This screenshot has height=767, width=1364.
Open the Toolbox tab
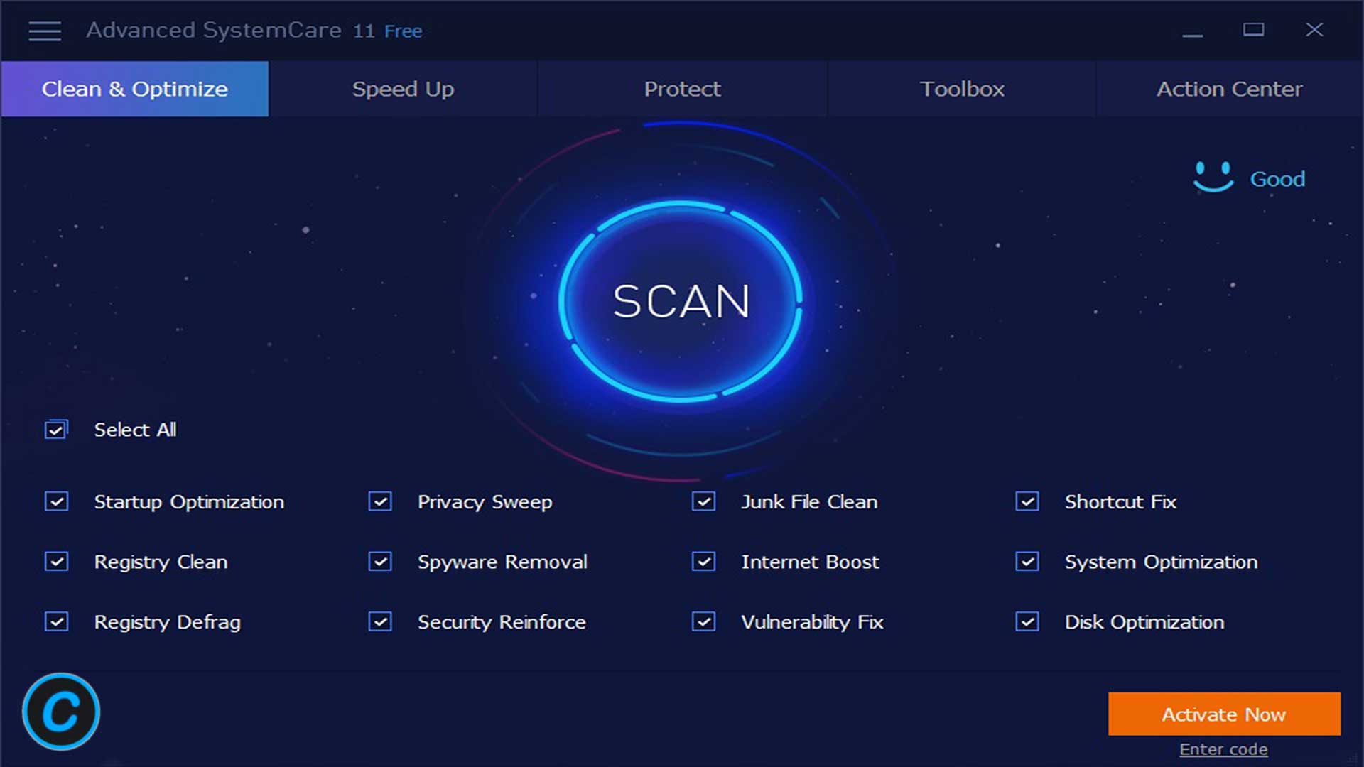pyautogui.click(x=962, y=89)
